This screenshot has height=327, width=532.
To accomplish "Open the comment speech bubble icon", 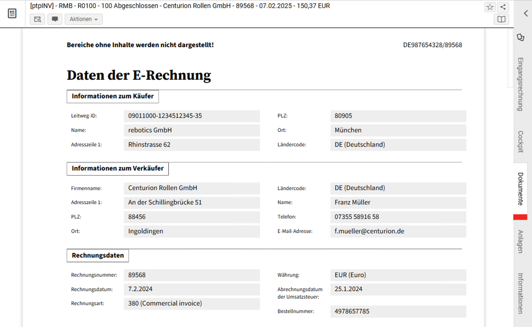I will click(x=54, y=19).
